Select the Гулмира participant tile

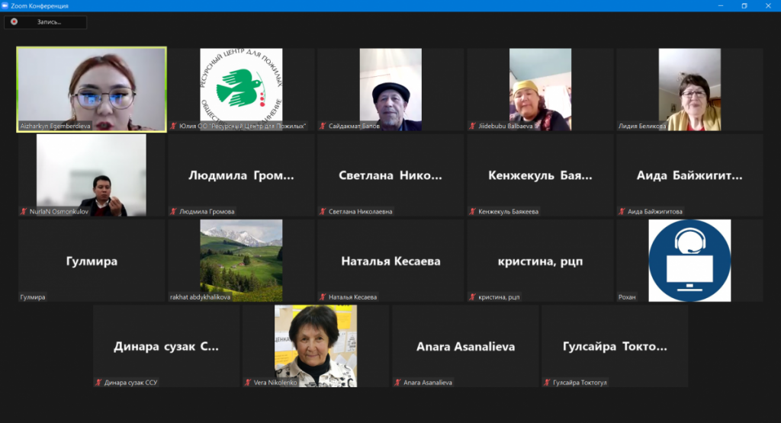coord(92,261)
